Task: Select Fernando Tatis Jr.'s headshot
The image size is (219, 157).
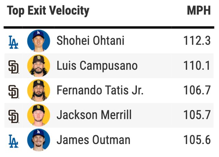Action: click(x=38, y=91)
